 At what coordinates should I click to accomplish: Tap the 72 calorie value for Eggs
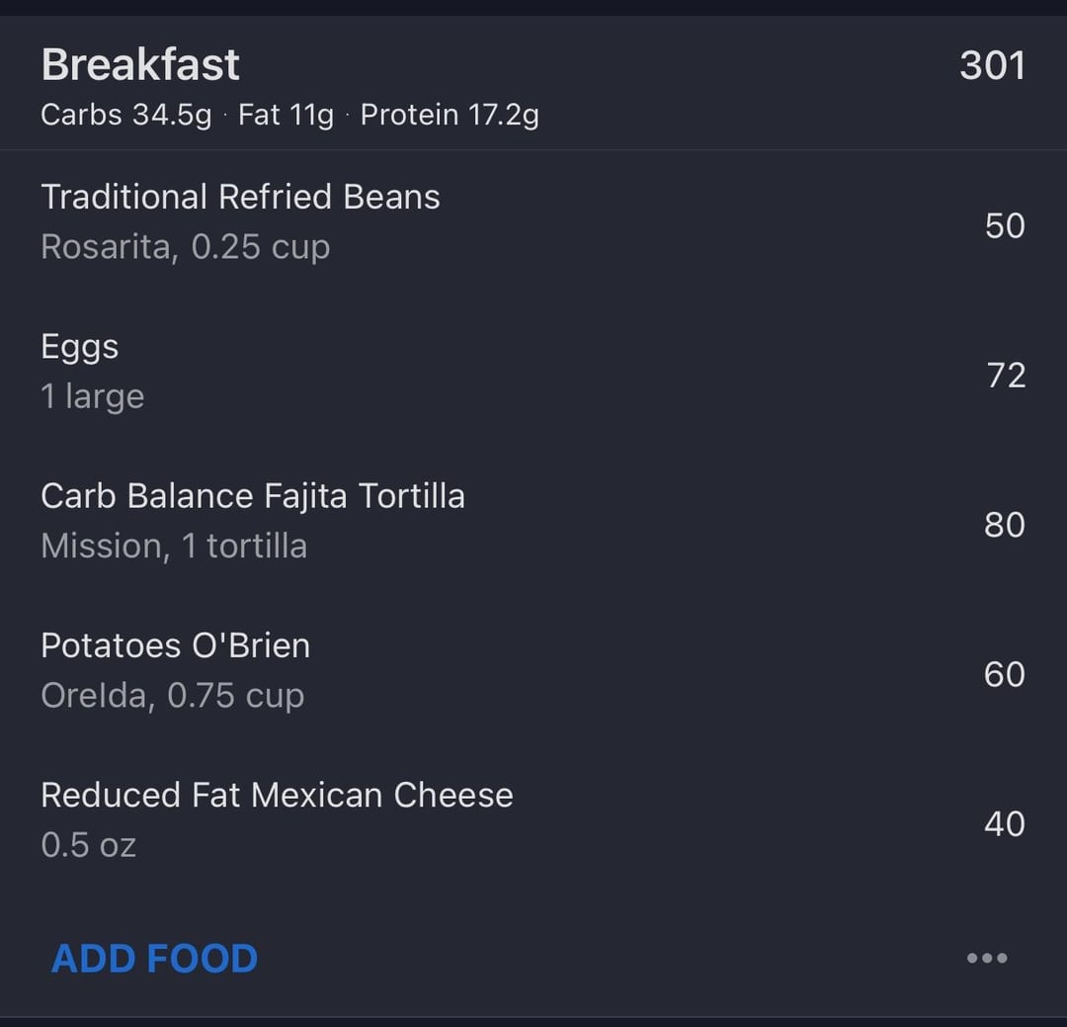(x=1007, y=376)
